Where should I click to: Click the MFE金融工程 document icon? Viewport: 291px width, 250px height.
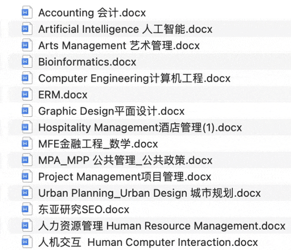27,144
